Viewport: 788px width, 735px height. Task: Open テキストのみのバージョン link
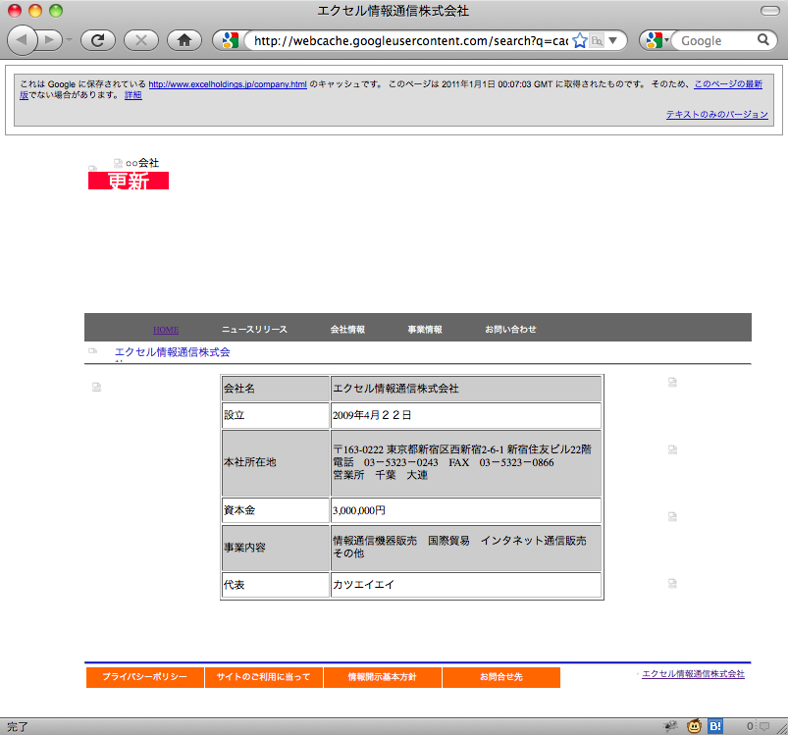pyautogui.click(x=717, y=115)
